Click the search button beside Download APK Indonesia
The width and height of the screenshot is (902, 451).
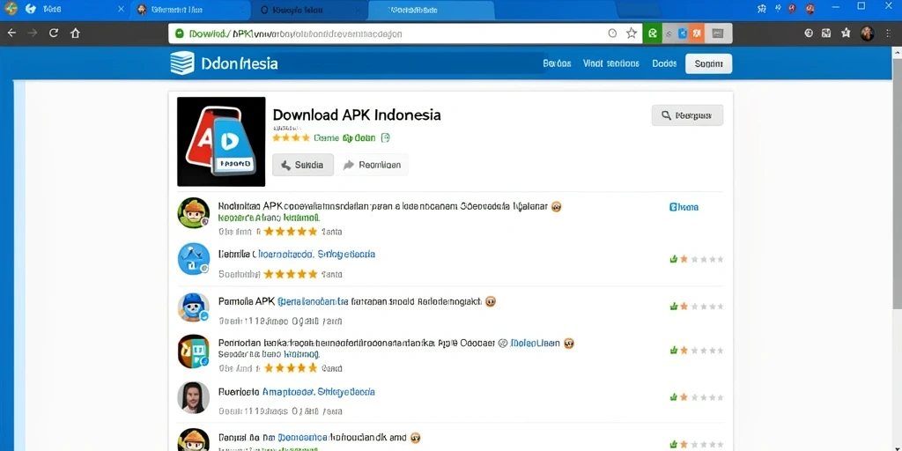(687, 115)
